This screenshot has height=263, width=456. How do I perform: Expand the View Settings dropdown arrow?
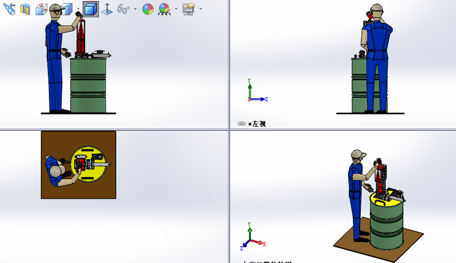pyautogui.click(x=200, y=9)
